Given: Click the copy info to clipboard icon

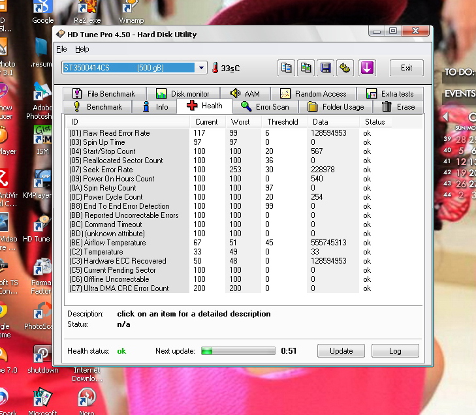Looking at the screenshot, I should [286, 68].
